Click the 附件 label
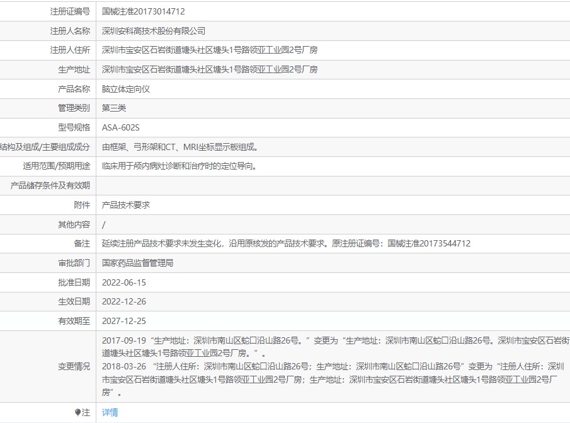This screenshot has width=570, height=423. coord(82,205)
